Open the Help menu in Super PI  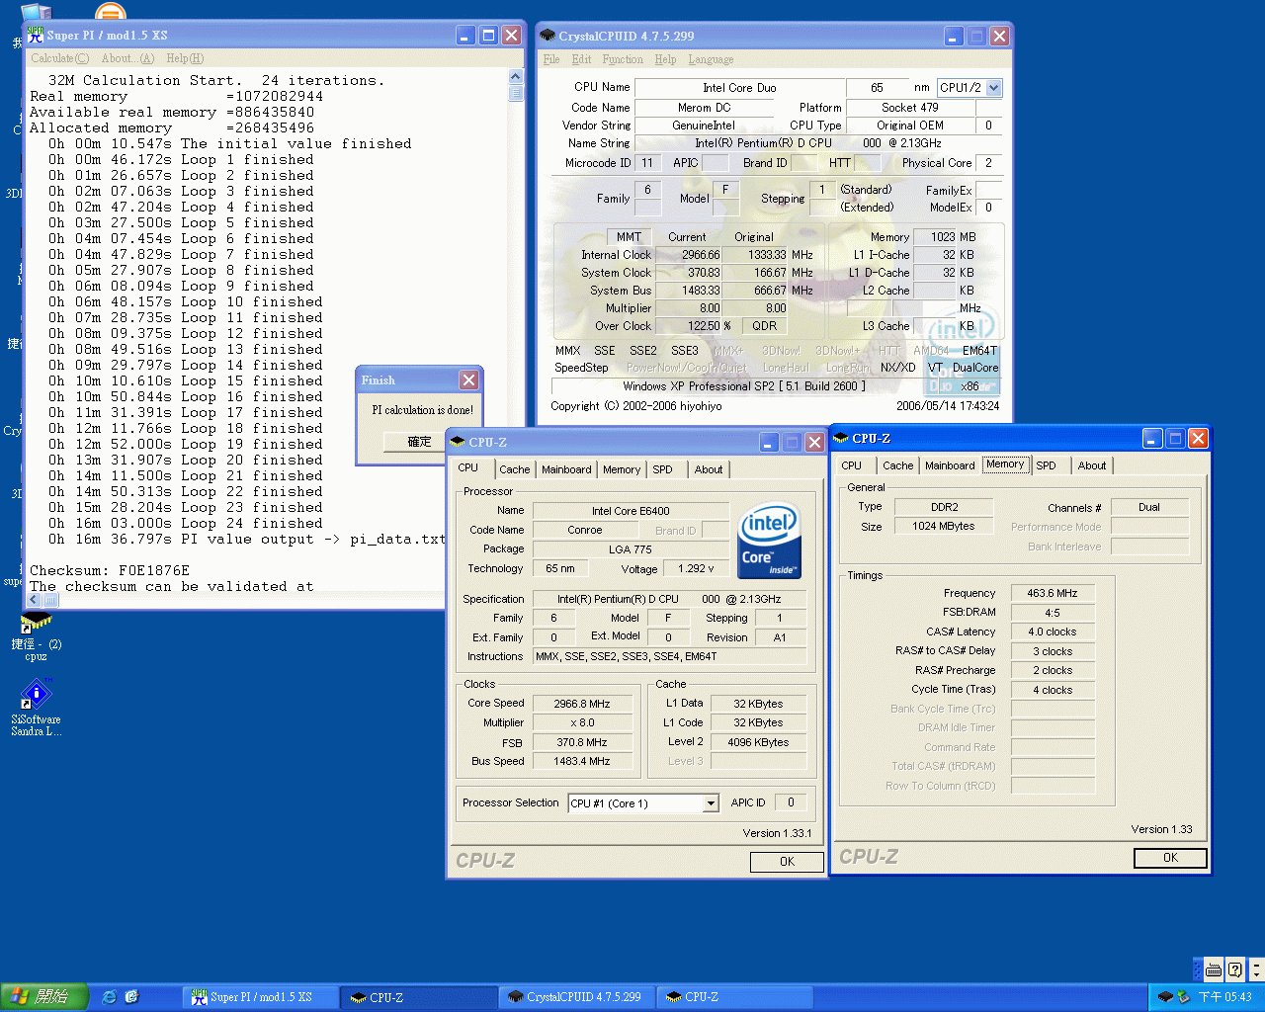pos(185,58)
